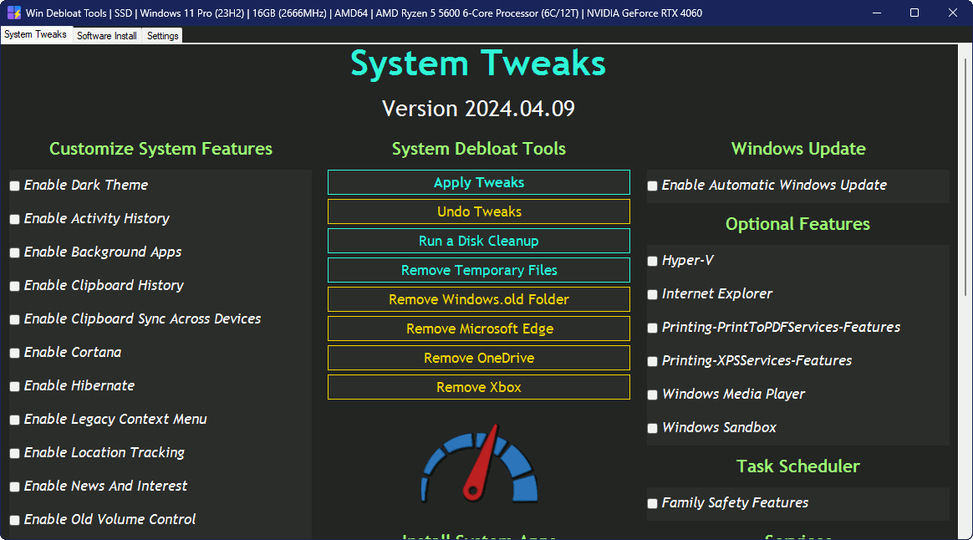The height and width of the screenshot is (540, 973).
Task: Open the Settings tab
Action: click(163, 36)
